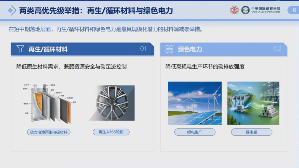Click the subtitle sentence starting 在短中期落地层面
299x168 pixels.
tap(106, 29)
